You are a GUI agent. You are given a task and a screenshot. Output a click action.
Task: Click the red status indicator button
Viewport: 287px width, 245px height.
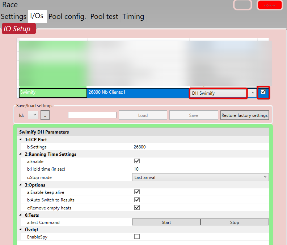pyautogui.click(x=270, y=5)
